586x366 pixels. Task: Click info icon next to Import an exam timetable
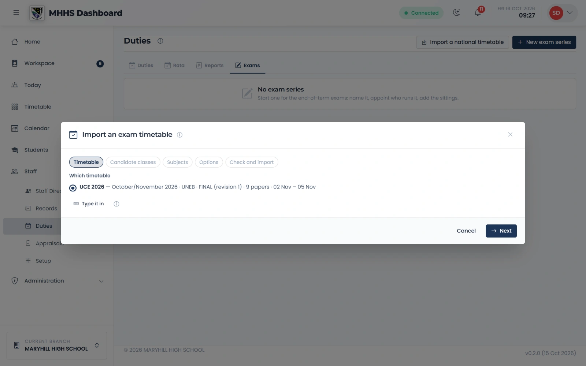180,135
